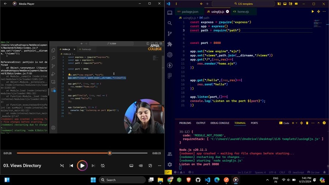Toggle shuffle in Media Player
The image size is (329, 185).
pos(62,166)
